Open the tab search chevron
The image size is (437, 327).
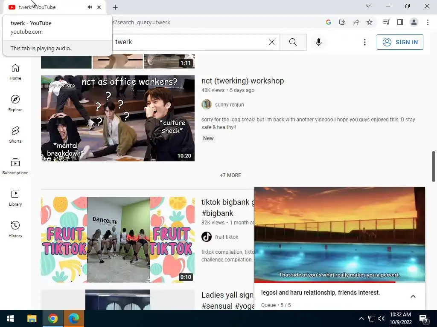tap(368, 6)
